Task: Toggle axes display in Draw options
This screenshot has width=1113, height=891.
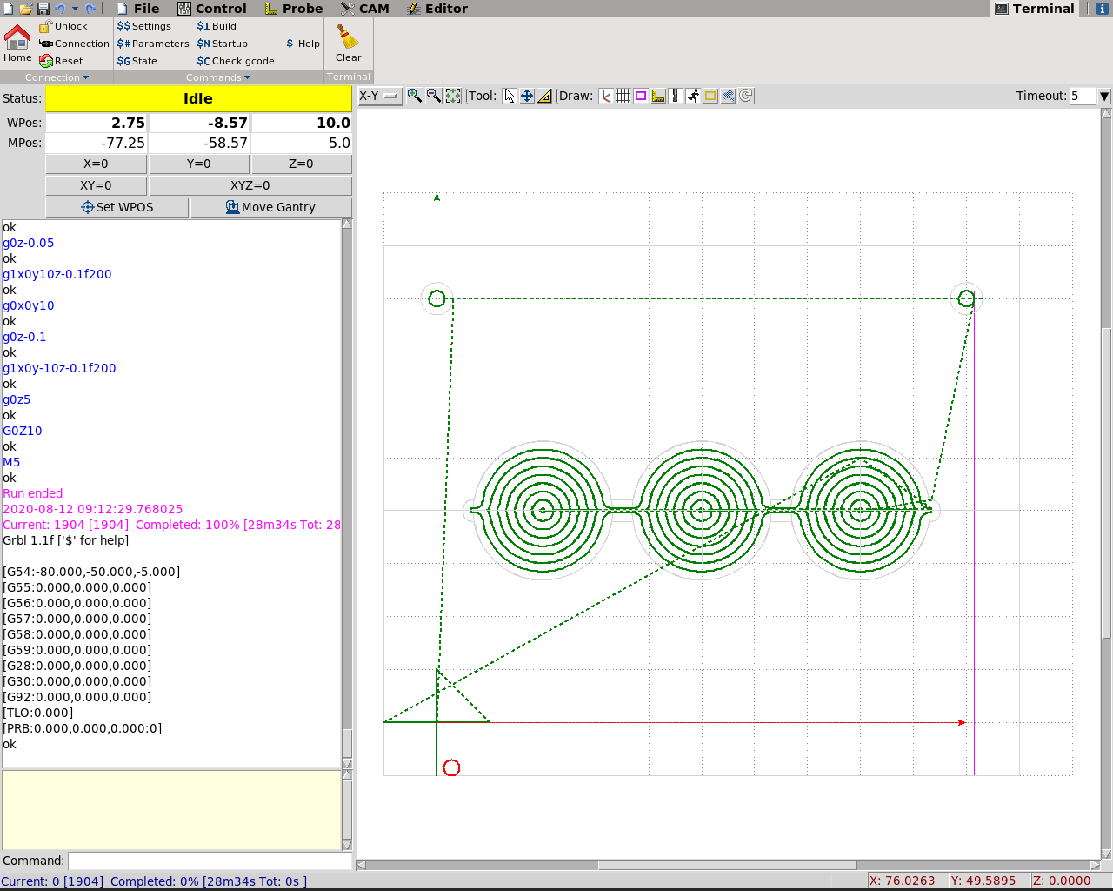Action: (606, 96)
